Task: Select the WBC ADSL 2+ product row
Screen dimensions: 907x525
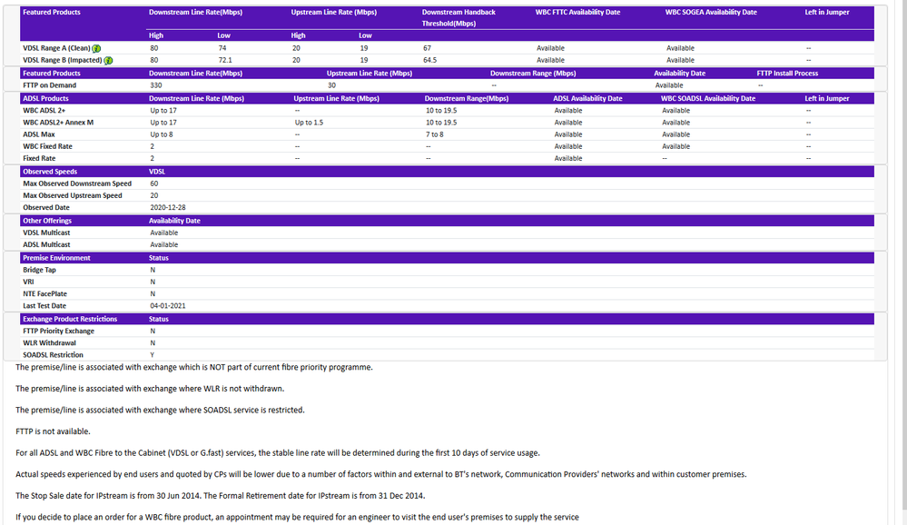Action: pyautogui.click(x=45, y=109)
